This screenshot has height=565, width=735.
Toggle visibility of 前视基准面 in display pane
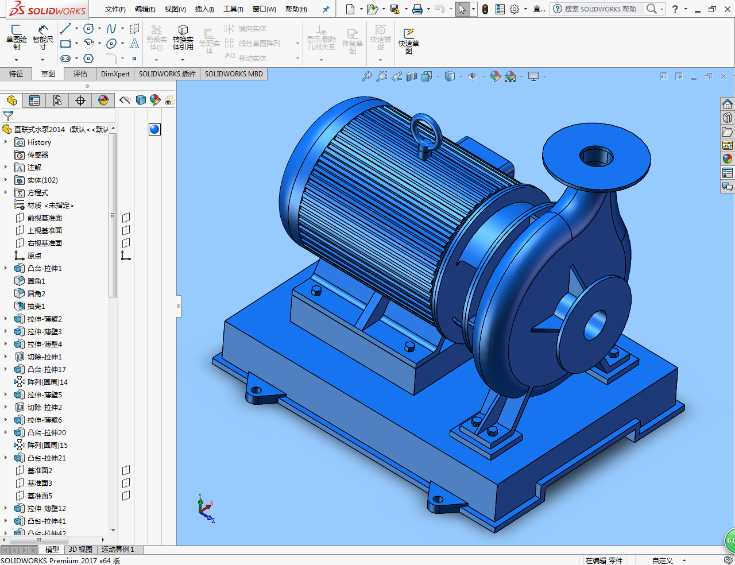(x=126, y=218)
